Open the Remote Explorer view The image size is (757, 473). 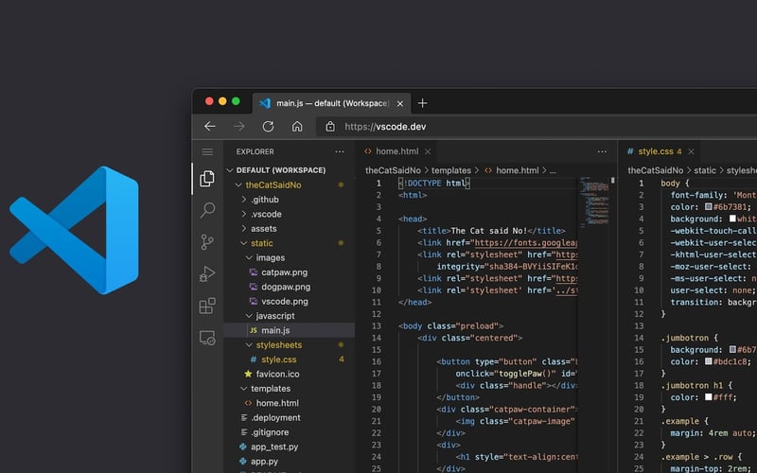207,338
